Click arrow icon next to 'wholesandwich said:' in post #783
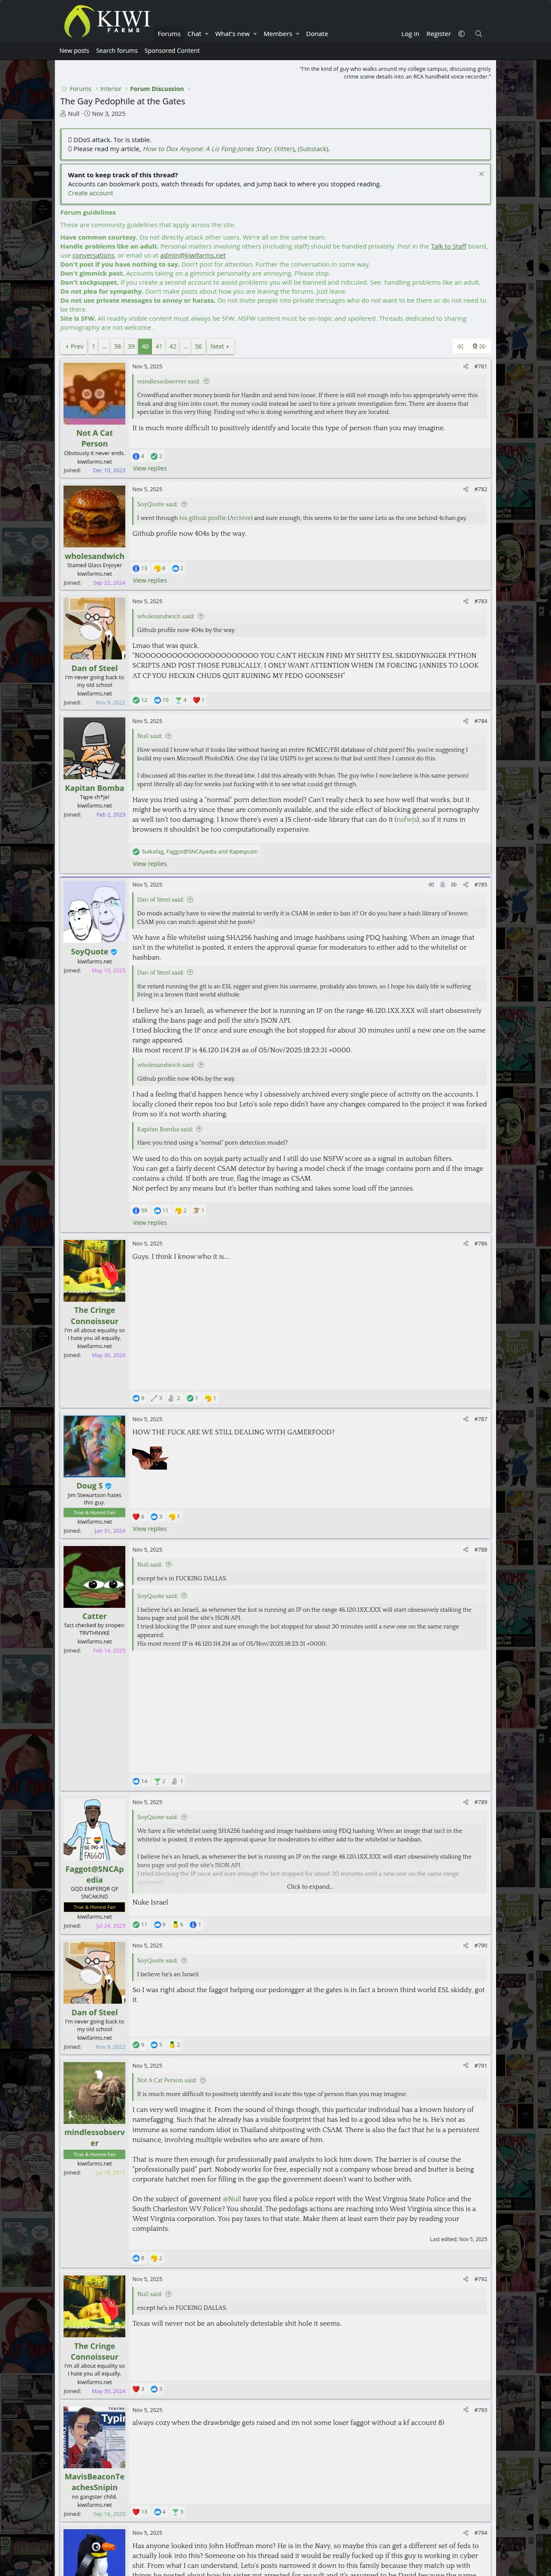 pyautogui.click(x=201, y=616)
